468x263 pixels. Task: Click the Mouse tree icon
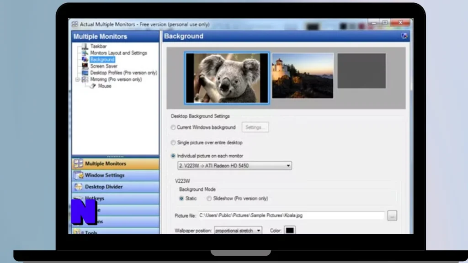click(93, 86)
